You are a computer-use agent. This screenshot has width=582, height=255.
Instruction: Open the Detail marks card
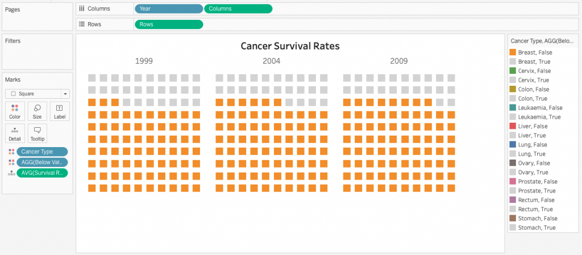pyautogui.click(x=15, y=133)
